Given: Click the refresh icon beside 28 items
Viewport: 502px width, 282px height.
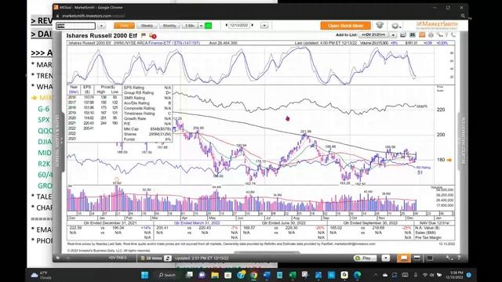Looking at the screenshot, I should (x=167, y=258).
